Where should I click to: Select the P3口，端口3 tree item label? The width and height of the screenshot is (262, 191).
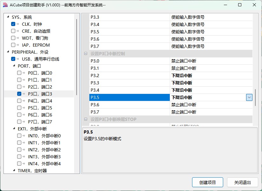[40, 94]
